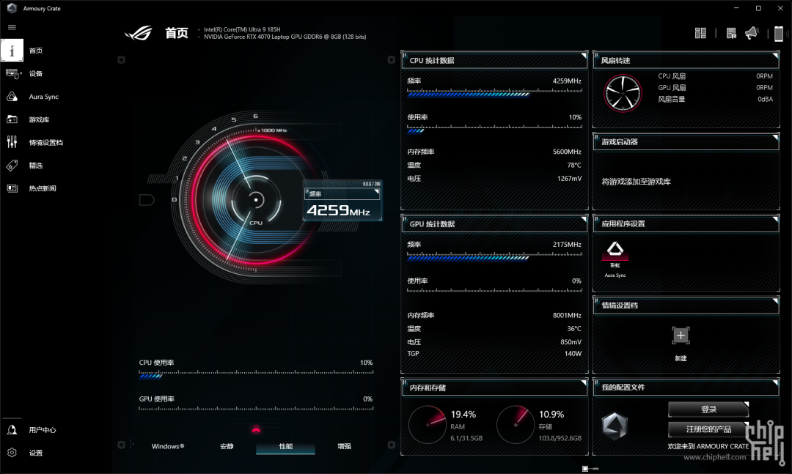Click the dashboard layout grid icon
Screen dimensions: 792x474
(700, 33)
